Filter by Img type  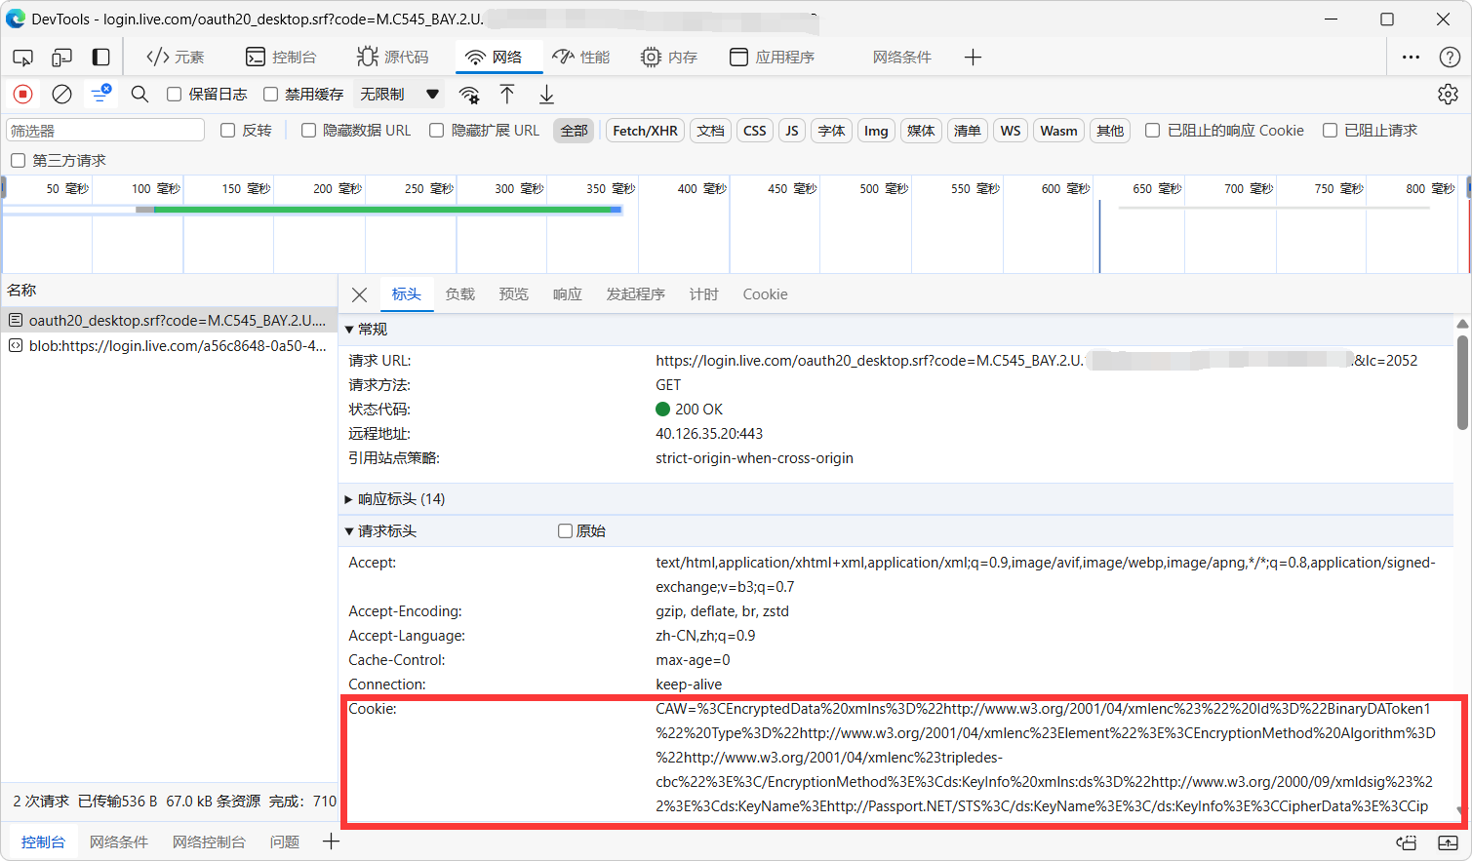tap(876, 131)
